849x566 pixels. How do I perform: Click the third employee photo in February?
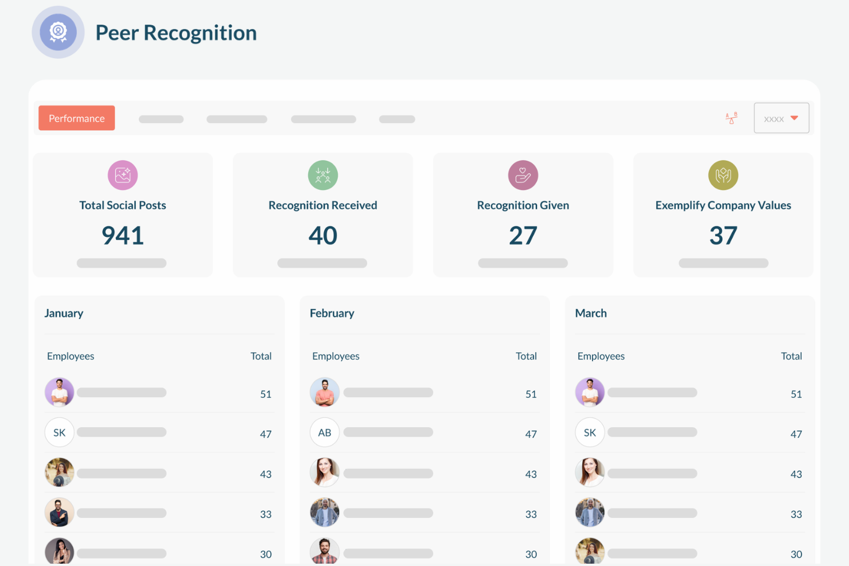click(x=325, y=473)
